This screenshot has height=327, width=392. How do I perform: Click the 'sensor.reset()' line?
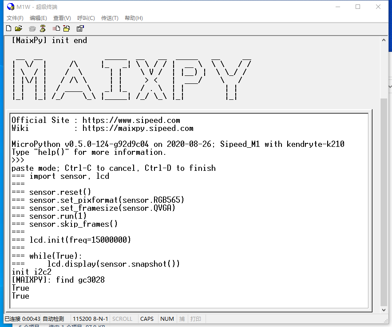click(60, 192)
